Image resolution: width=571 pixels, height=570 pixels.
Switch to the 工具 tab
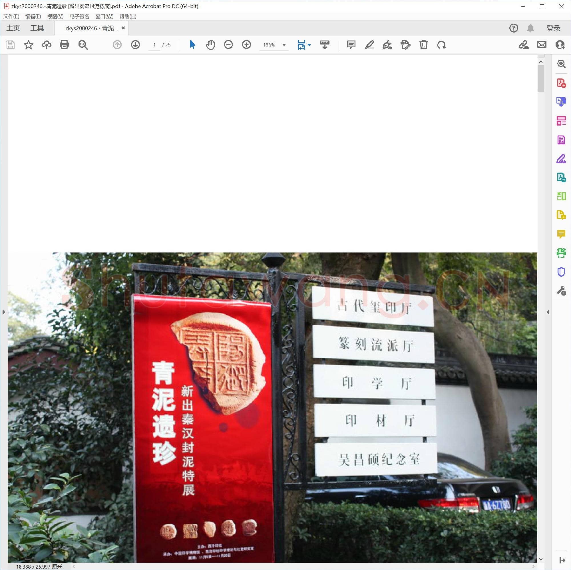point(37,28)
